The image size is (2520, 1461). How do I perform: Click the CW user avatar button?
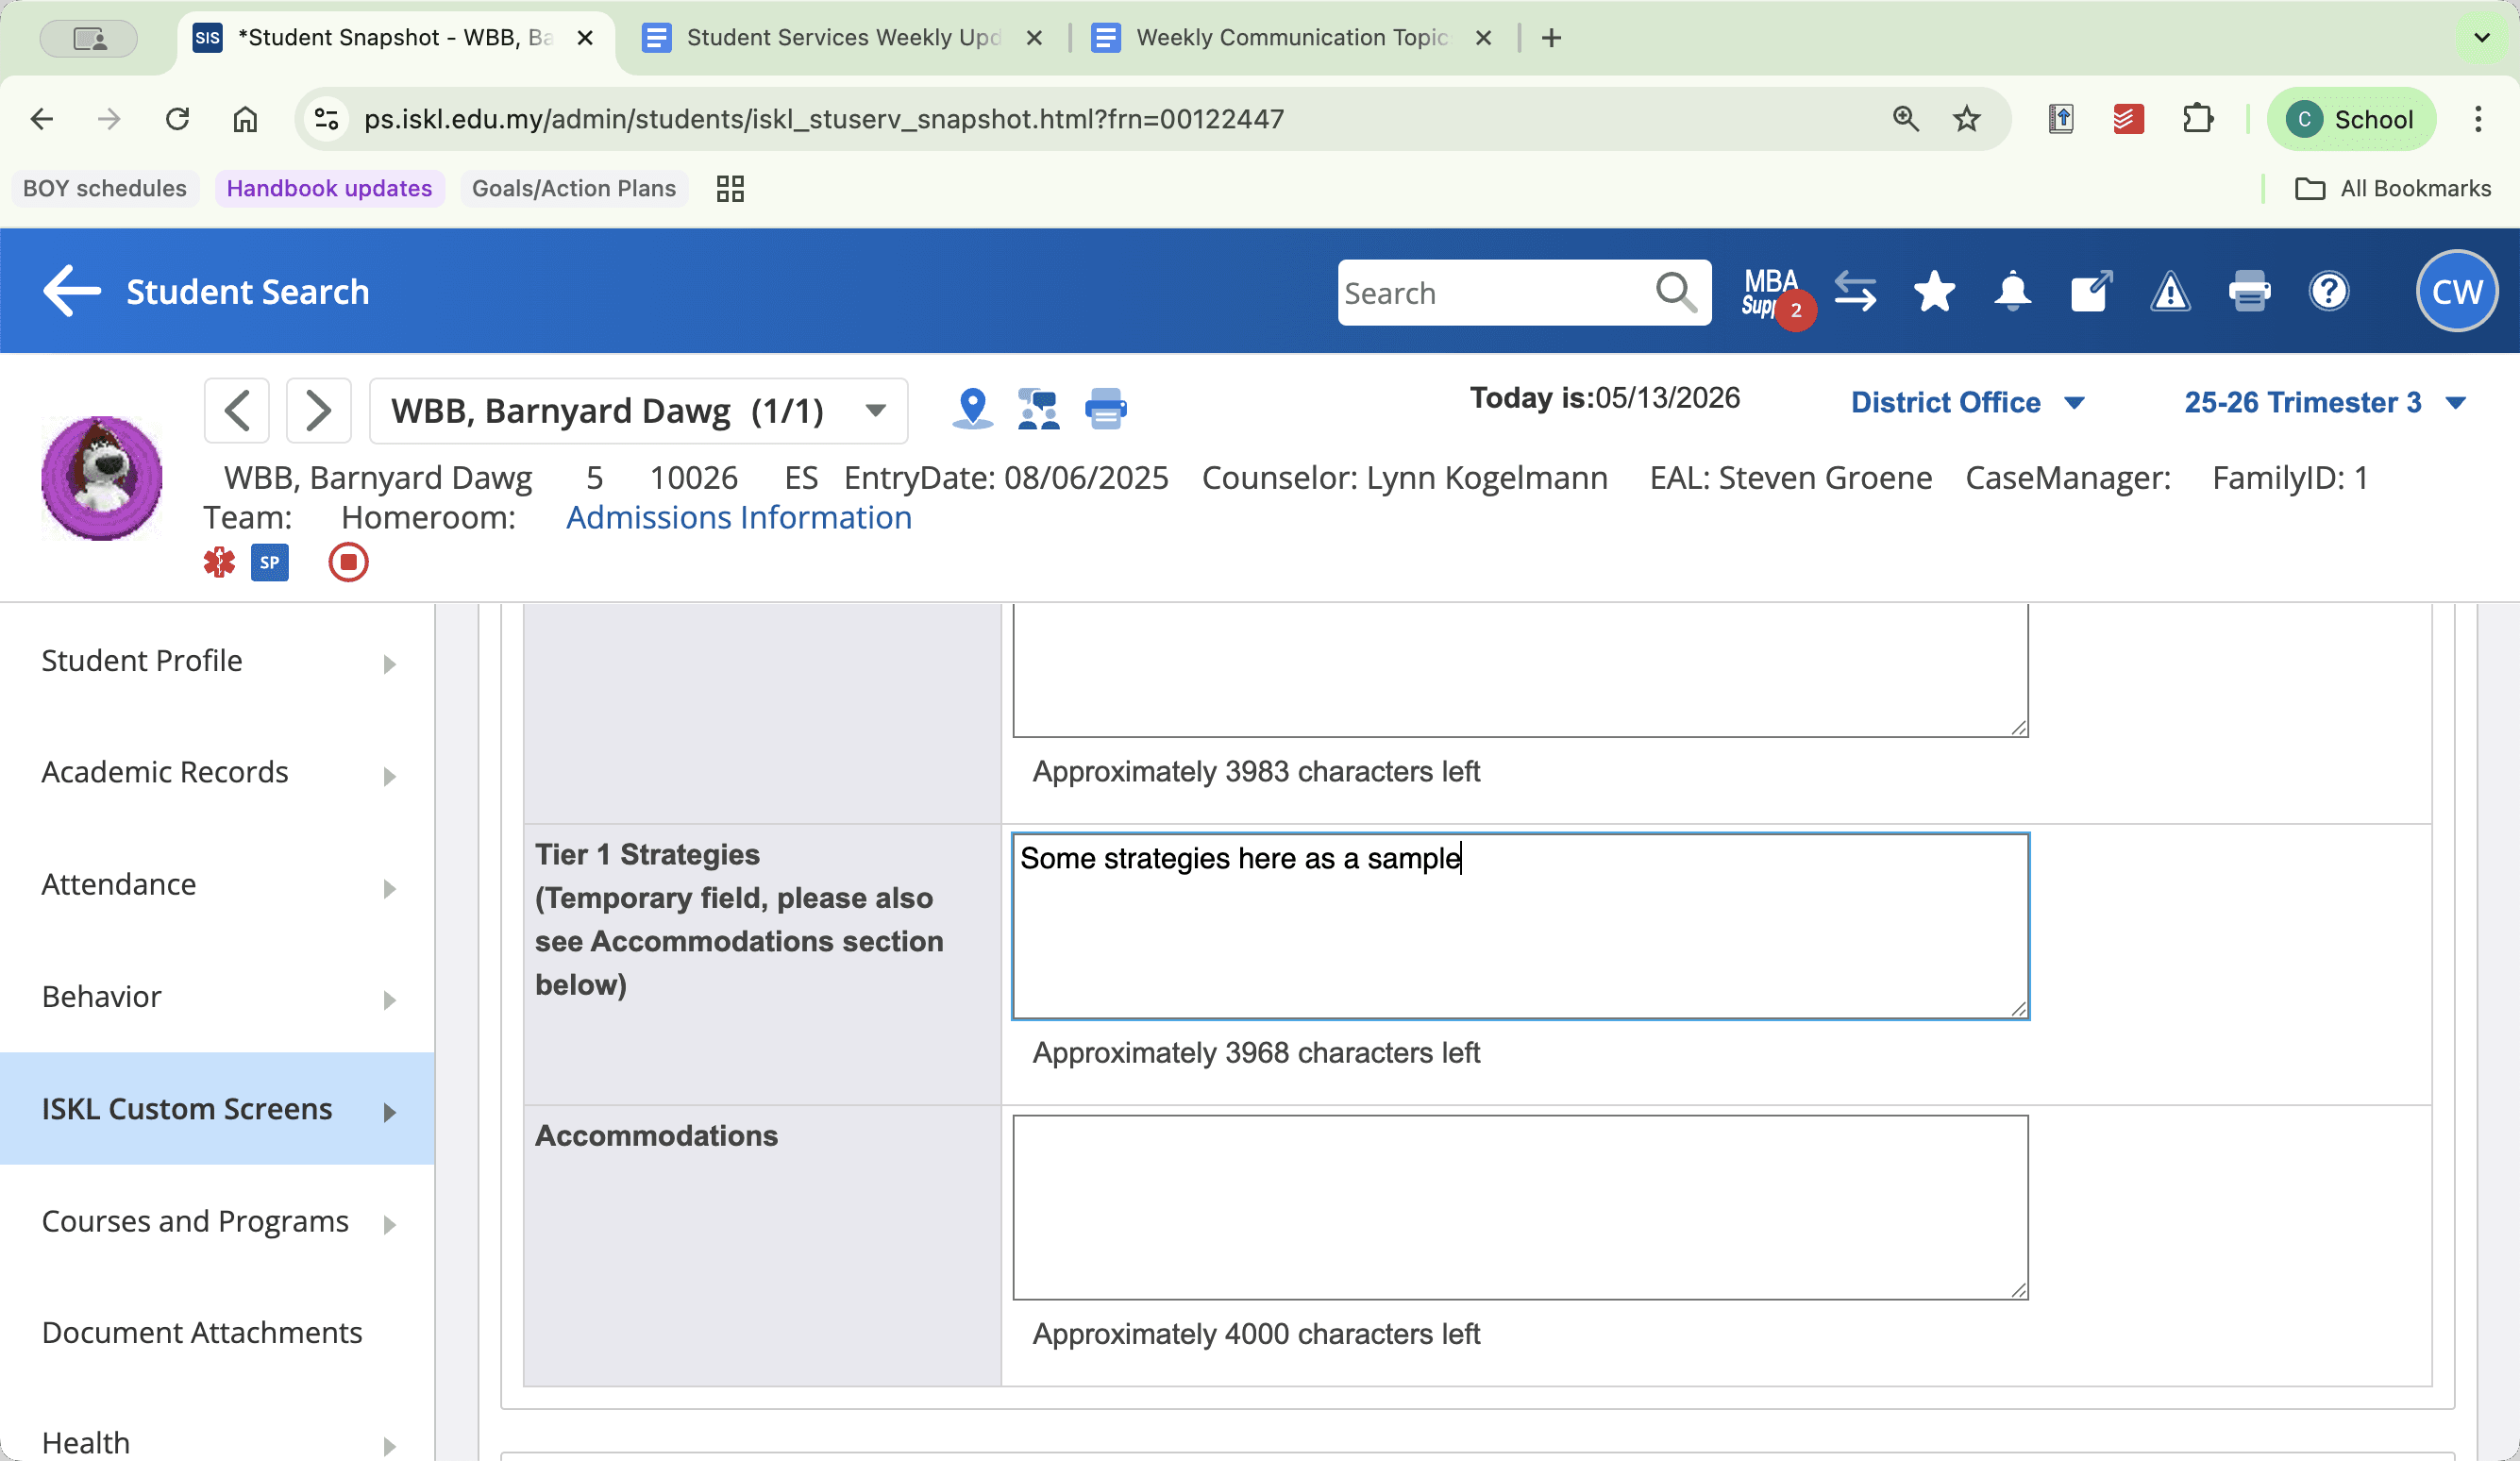click(x=2456, y=291)
